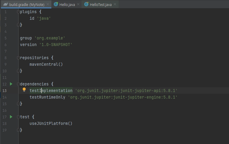
Task: Click line number 16 in the gutter
Action: (4, 110)
